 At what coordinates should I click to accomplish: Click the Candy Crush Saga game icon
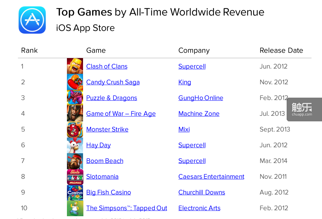tap(75, 82)
